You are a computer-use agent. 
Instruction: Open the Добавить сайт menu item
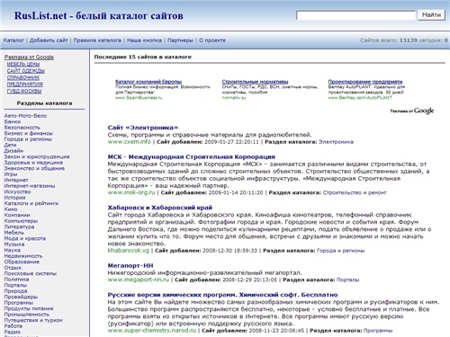coord(49,40)
